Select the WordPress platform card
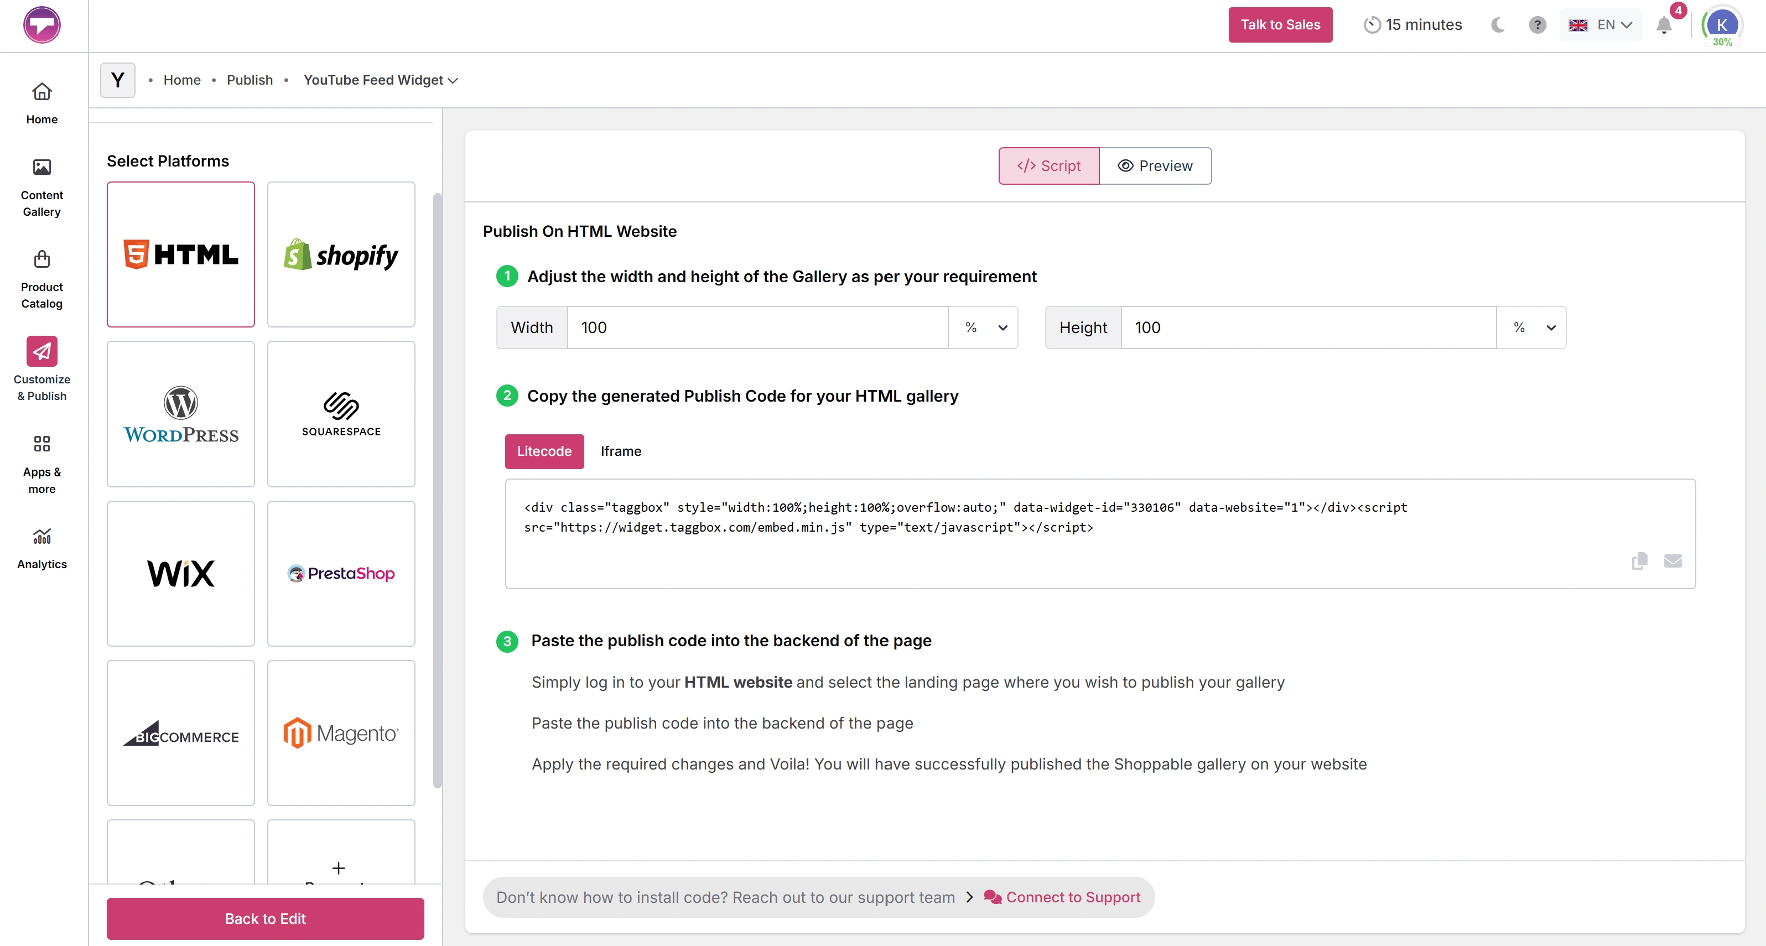 181,414
